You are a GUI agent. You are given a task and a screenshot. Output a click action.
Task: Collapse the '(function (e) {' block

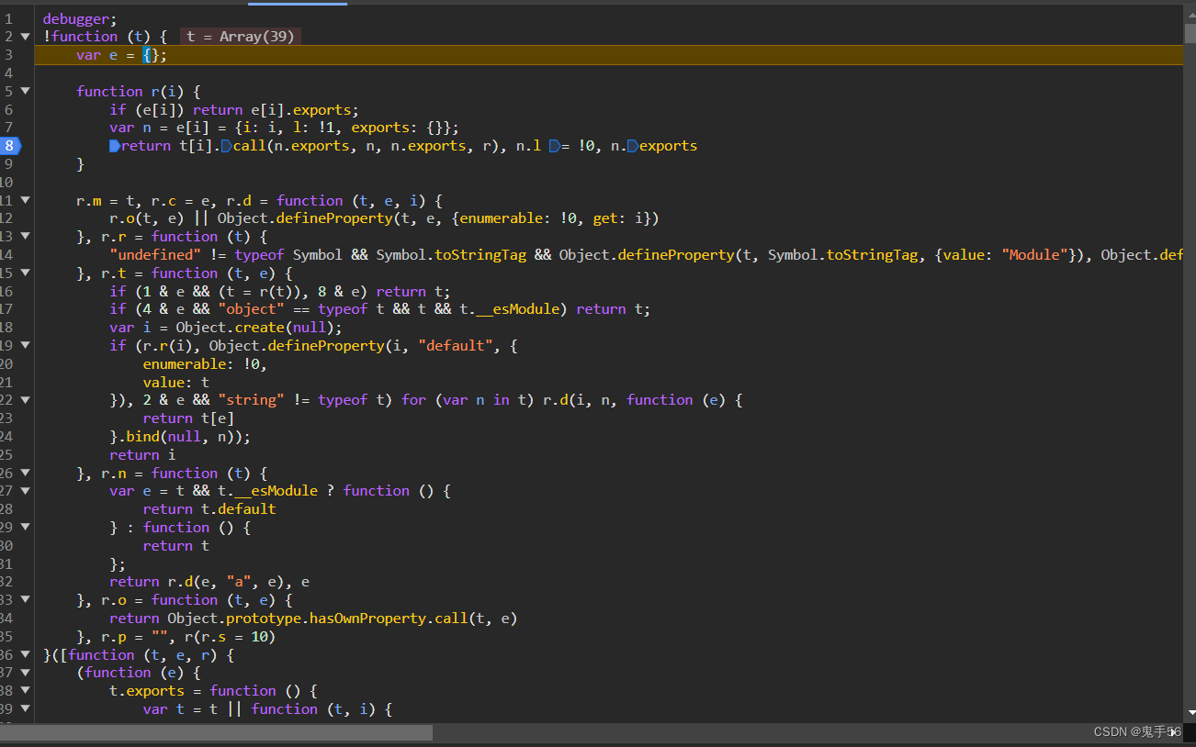25,673
